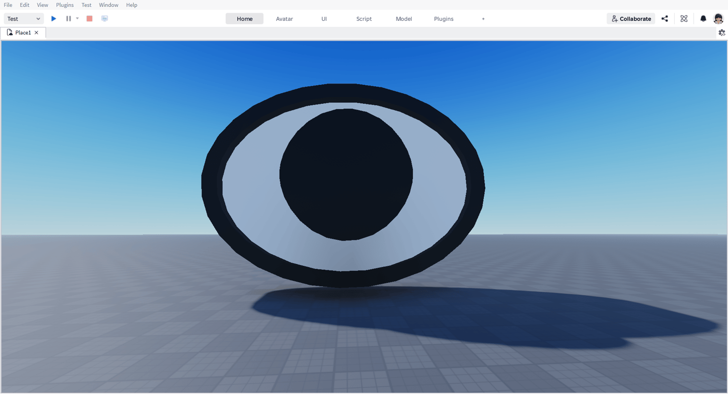Switch to the Avatar ribbon tab

click(284, 18)
